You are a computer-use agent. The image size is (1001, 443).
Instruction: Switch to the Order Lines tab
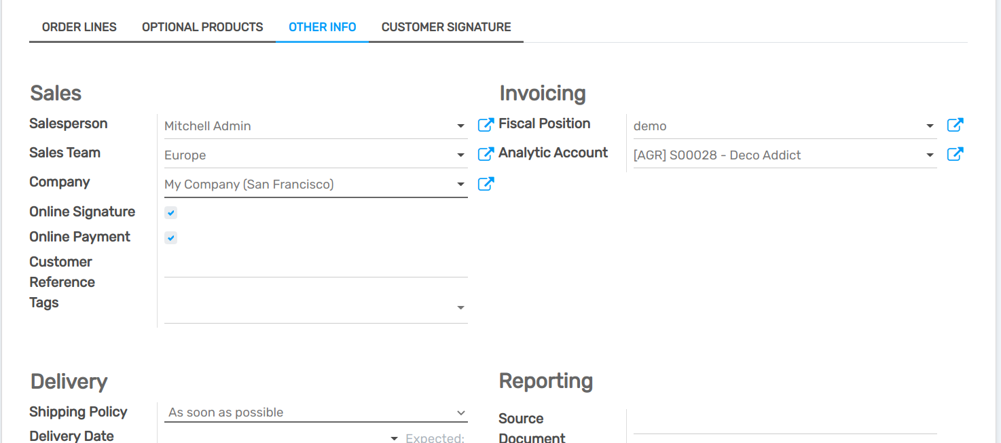(x=79, y=27)
